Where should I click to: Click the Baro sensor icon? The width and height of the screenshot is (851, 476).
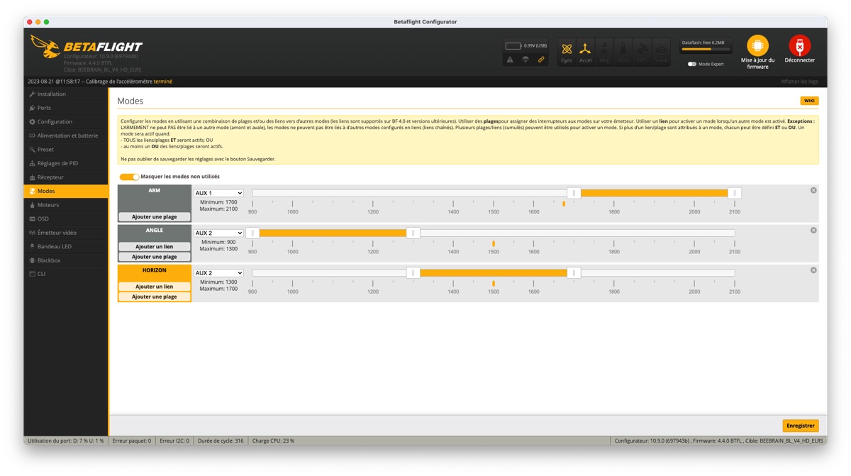[x=623, y=52]
